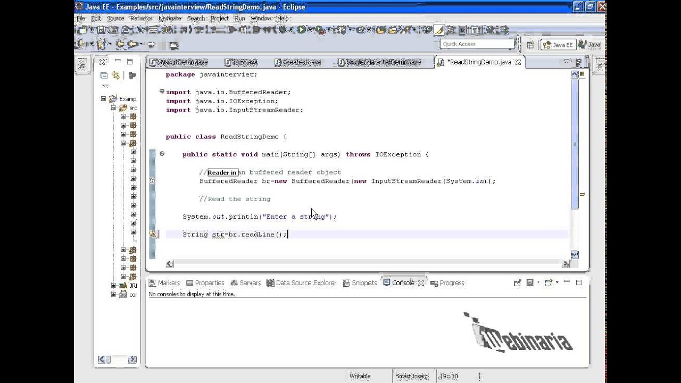Screen dimensions: 681x383
Task: Open the Help menu
Action: coord(283,18)
